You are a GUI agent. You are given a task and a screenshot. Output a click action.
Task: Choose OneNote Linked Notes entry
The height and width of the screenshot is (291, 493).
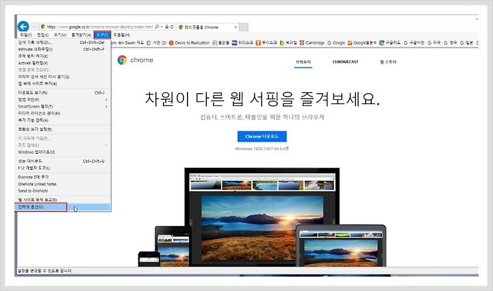pos(62,184)
